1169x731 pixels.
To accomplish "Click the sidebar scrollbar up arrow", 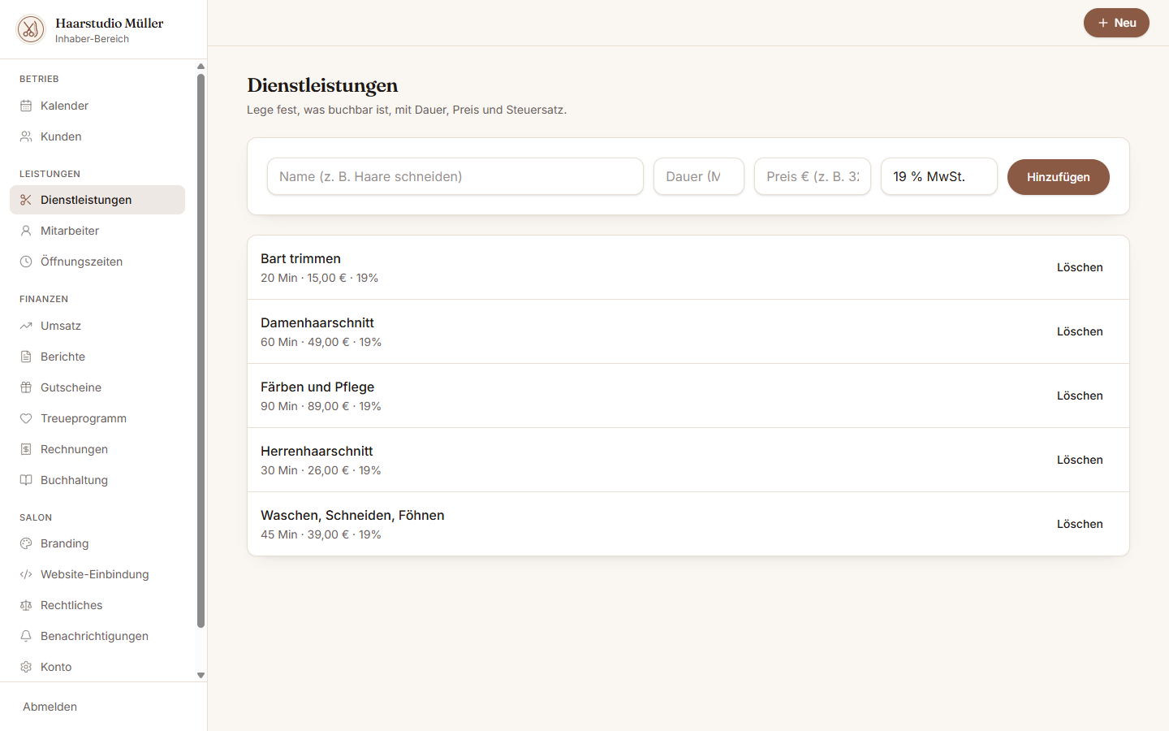I will (201, 67).
